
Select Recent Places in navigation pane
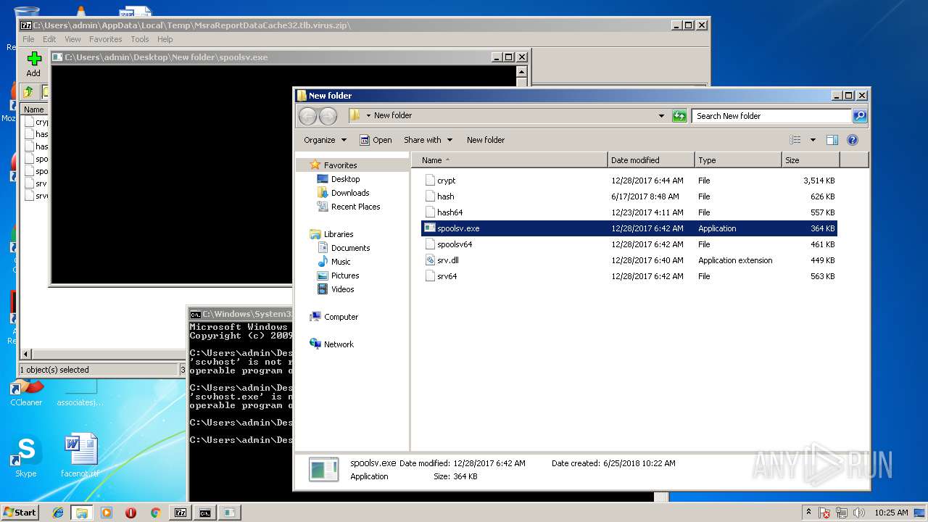(x=355, y=207)
